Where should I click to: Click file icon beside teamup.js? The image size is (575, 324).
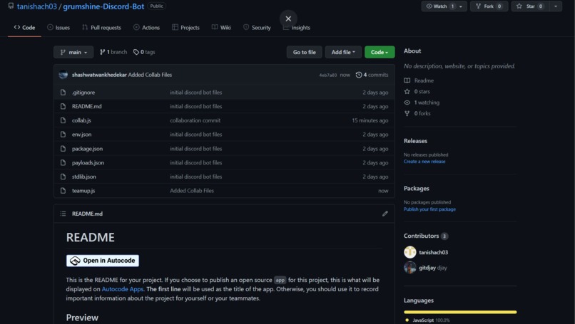(63, 191)
